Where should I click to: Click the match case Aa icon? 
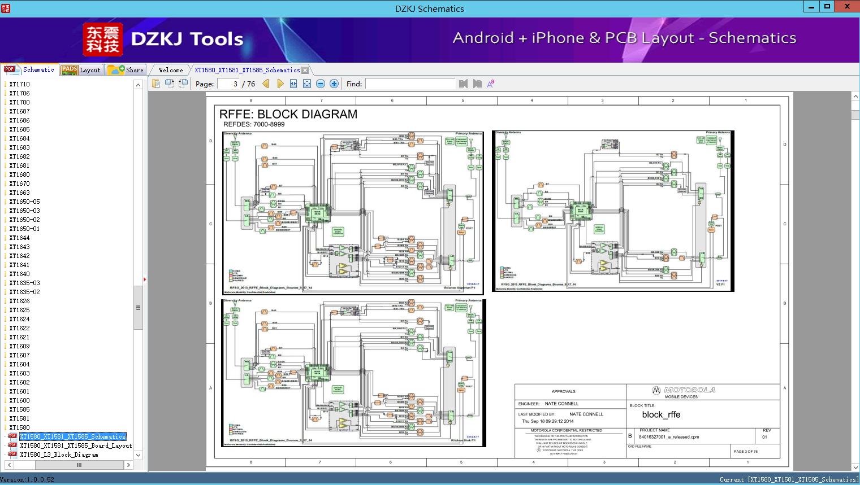(x=491, y=84)
